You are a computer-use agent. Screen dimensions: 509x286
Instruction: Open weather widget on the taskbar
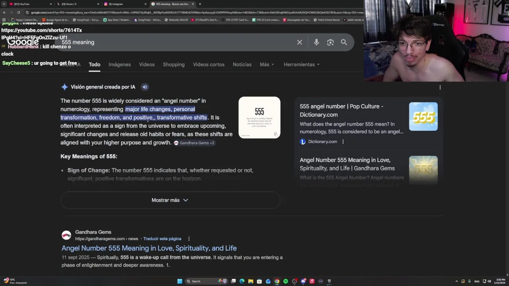tap(15, 281)
